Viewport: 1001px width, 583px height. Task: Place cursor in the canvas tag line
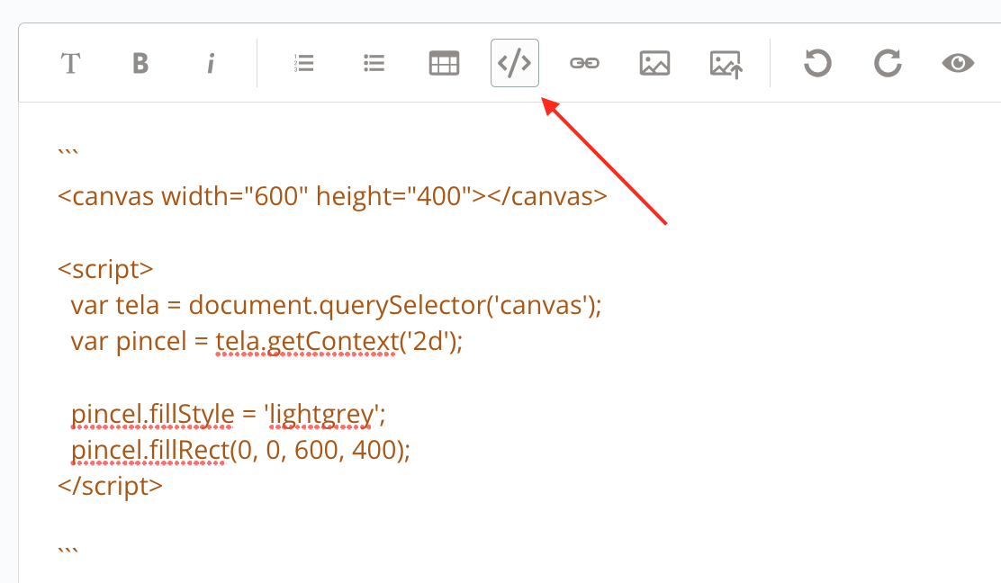(331, 196)
